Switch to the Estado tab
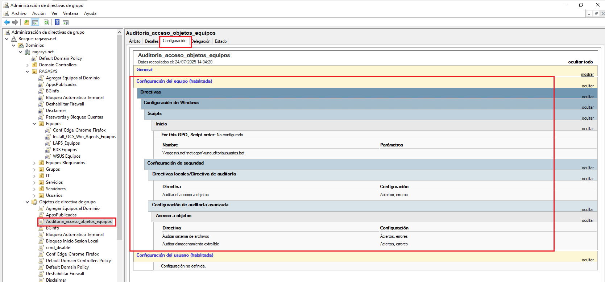605x282 pixels. 221,41
